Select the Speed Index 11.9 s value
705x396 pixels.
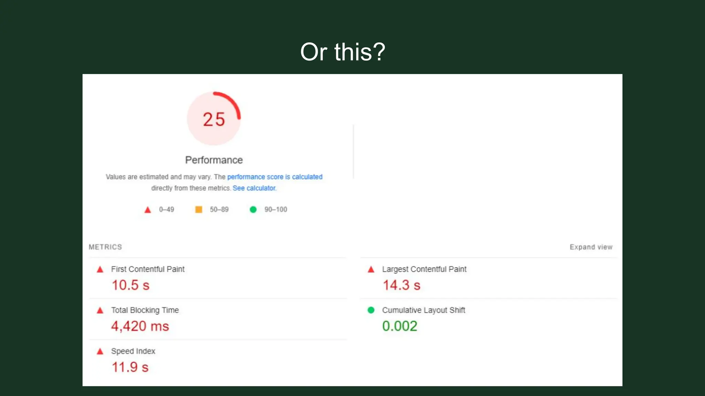click(x=130, y=367)
